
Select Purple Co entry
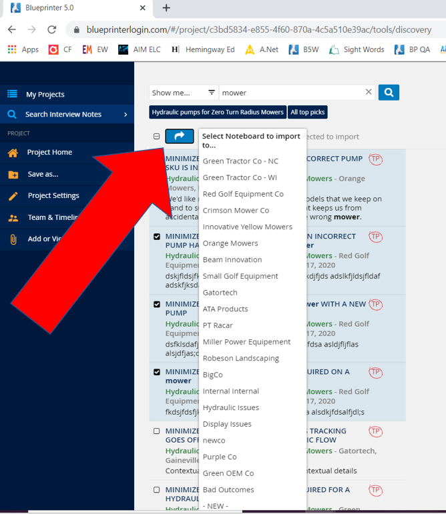(x=220, y=457)
